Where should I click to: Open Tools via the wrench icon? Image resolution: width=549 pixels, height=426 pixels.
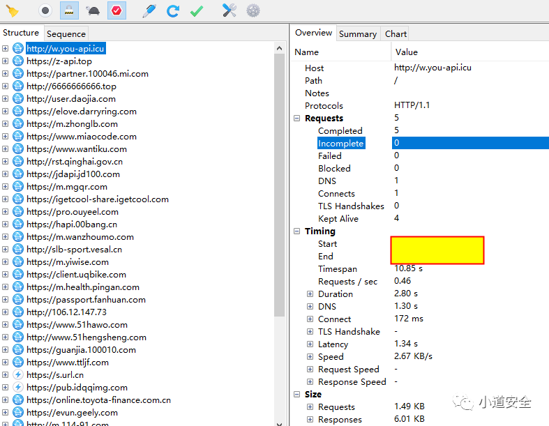(230, 10)
